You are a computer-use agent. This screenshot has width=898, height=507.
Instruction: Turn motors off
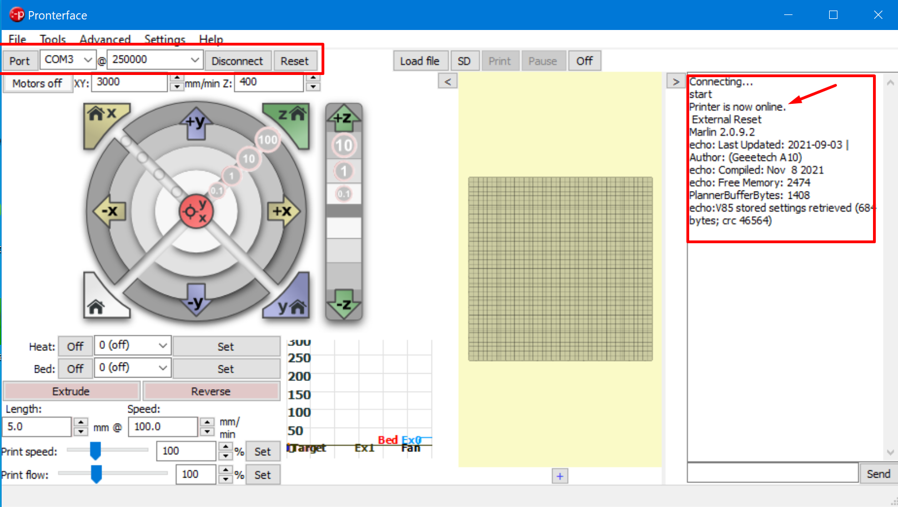click(37, 83)
